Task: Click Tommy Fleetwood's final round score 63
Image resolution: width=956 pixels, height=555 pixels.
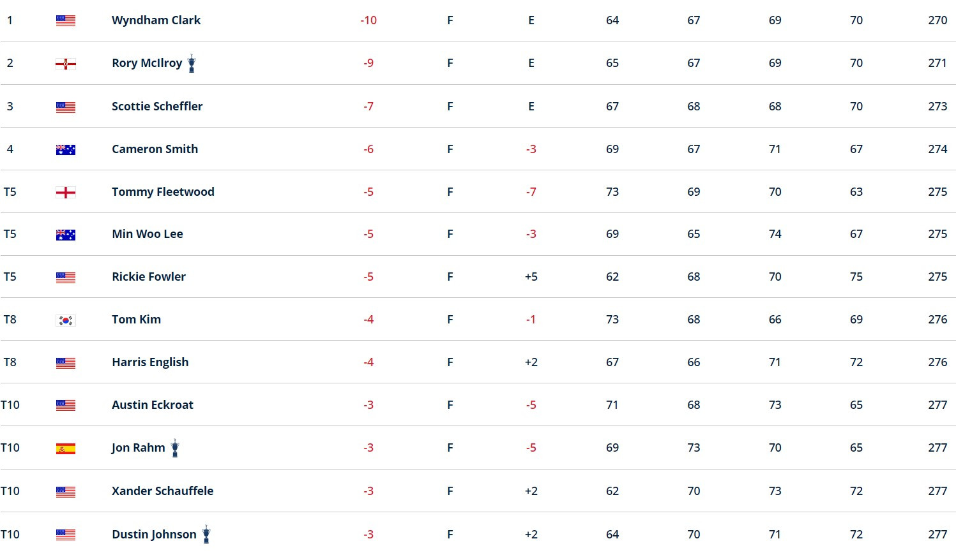Action: click(856, 191)
